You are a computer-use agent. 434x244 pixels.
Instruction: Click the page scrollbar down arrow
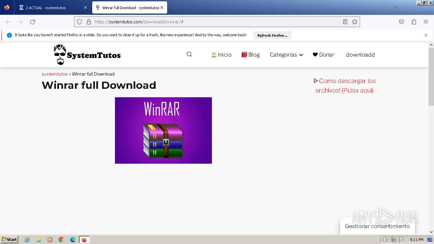pos(431,232)
